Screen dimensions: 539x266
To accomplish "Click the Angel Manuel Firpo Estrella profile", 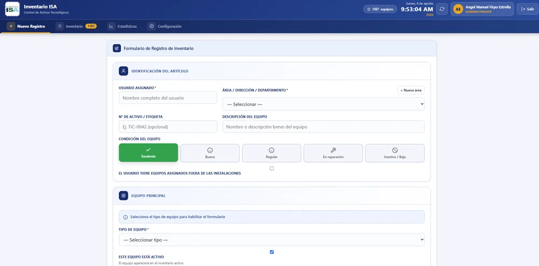I will (x=482, y=9).
